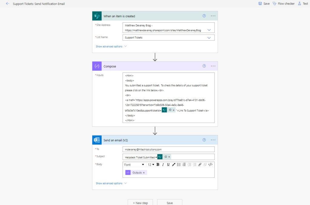Image resolution: width=310 pixels, height=205 pixels.
Task: Remove the ID token from Compose inputs
Action: pos(173,110)
